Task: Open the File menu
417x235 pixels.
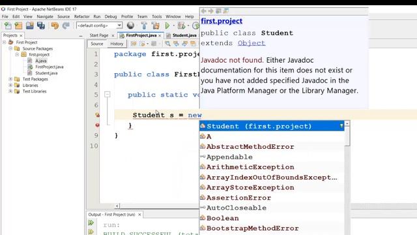Action: point(5,16)
